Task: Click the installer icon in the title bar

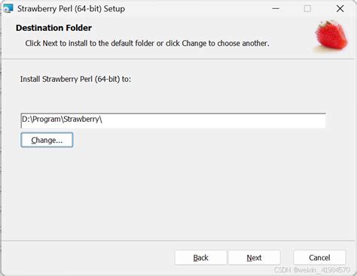Action: [x=8, y=8]
